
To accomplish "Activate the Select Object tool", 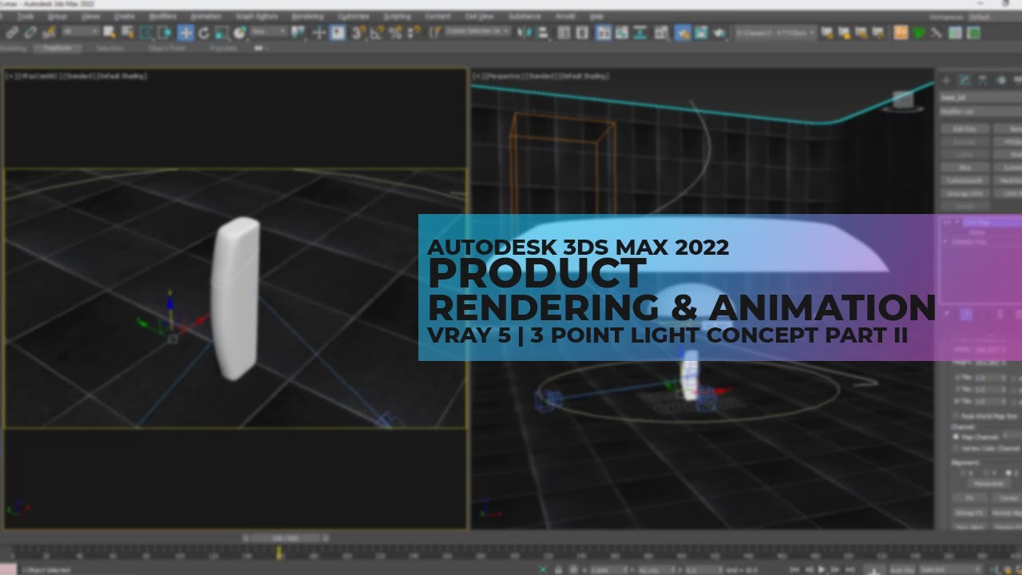I will coord(109,33).
